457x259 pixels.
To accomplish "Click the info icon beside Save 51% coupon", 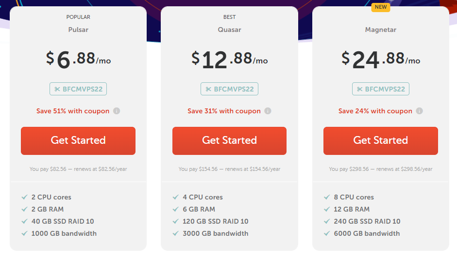I will (x=117, y=111).
